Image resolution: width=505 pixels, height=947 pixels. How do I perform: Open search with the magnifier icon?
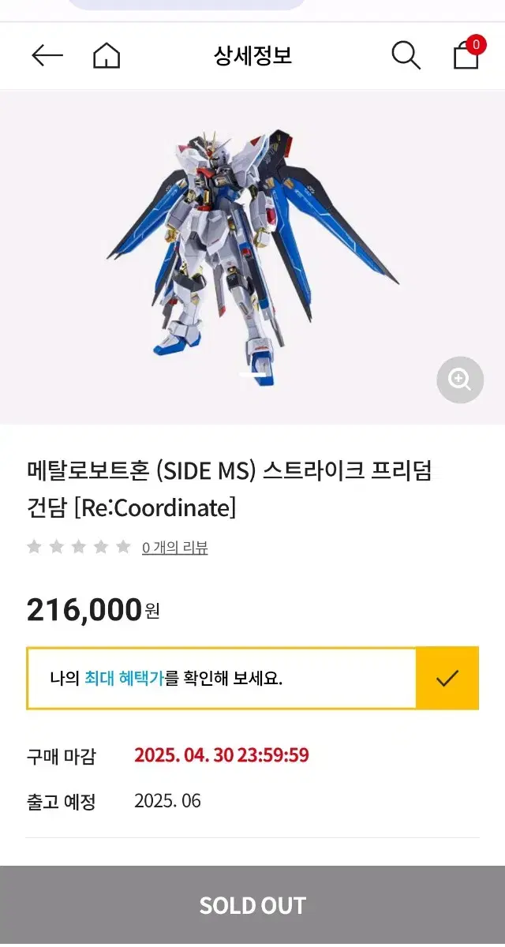point(406,55)
